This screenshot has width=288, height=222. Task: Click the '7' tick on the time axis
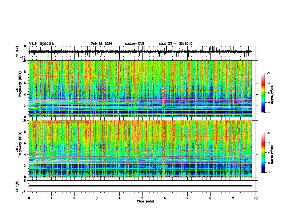click(188, 198)
